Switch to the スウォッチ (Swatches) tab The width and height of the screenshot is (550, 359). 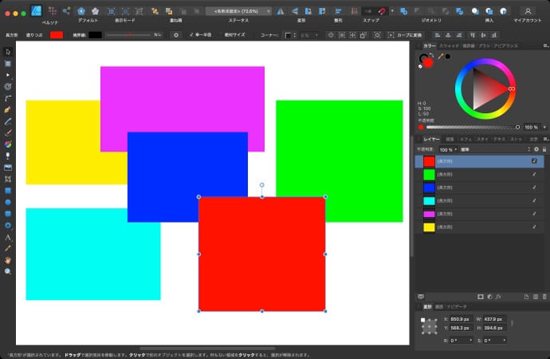coord(450,46)
